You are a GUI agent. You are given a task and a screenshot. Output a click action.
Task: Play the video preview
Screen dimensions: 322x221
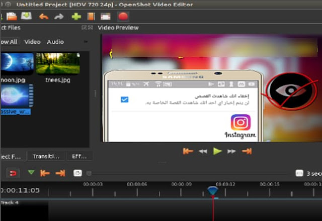tap(217, 151)
